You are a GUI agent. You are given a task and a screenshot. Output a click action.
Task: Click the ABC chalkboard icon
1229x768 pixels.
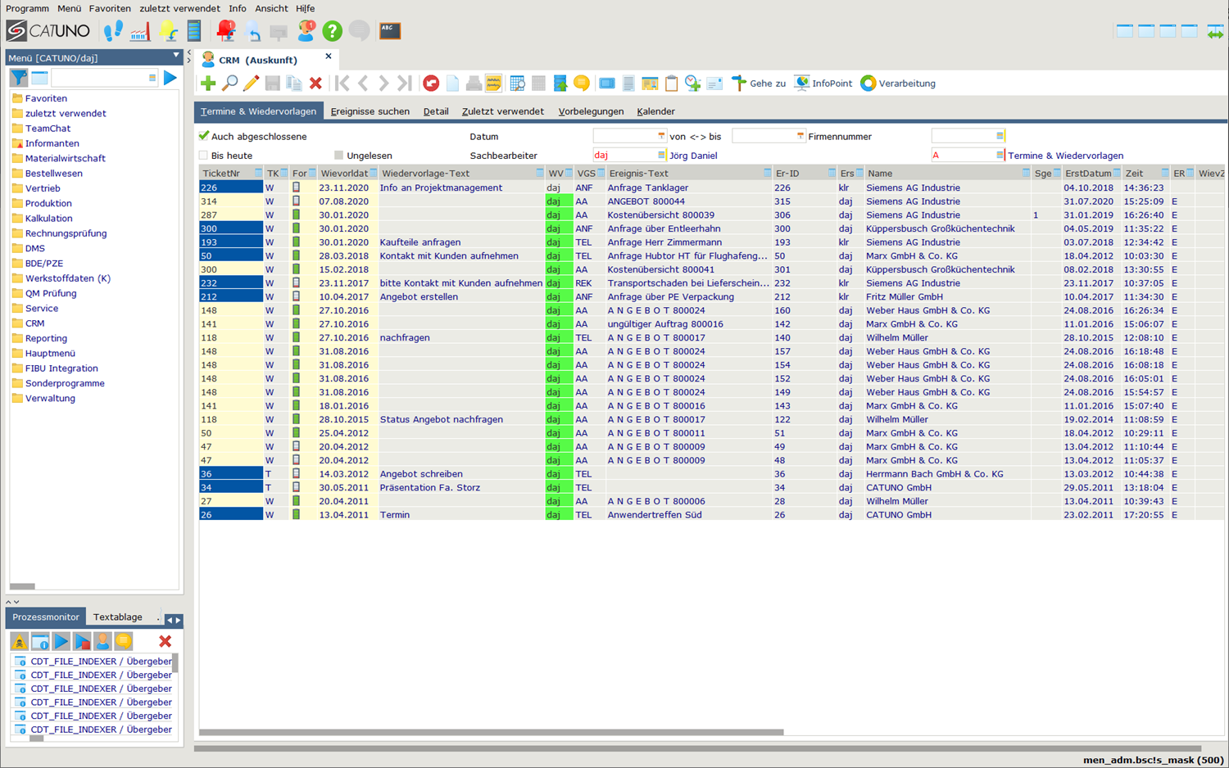390,31
